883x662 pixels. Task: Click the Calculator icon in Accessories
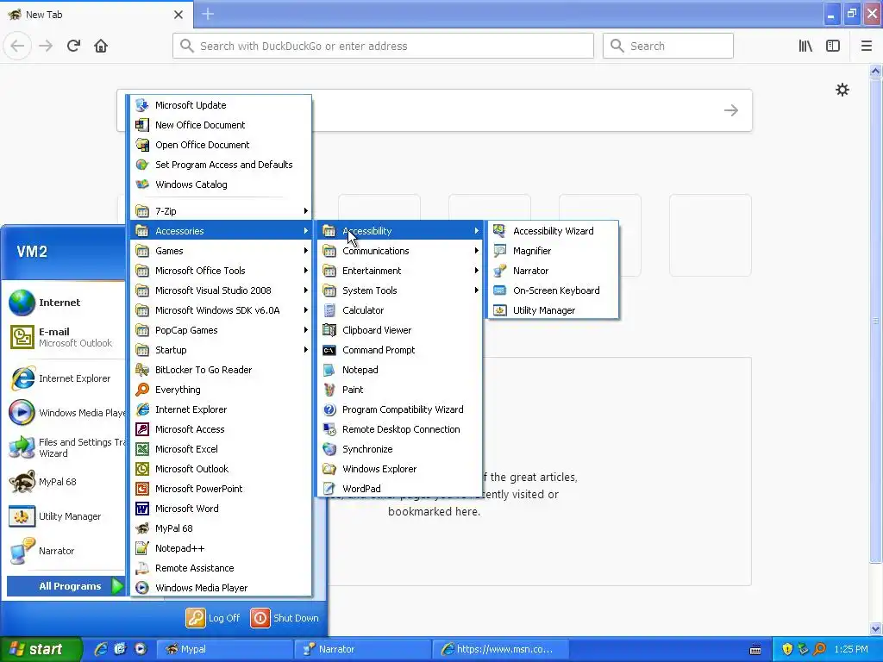click(329, 310)
